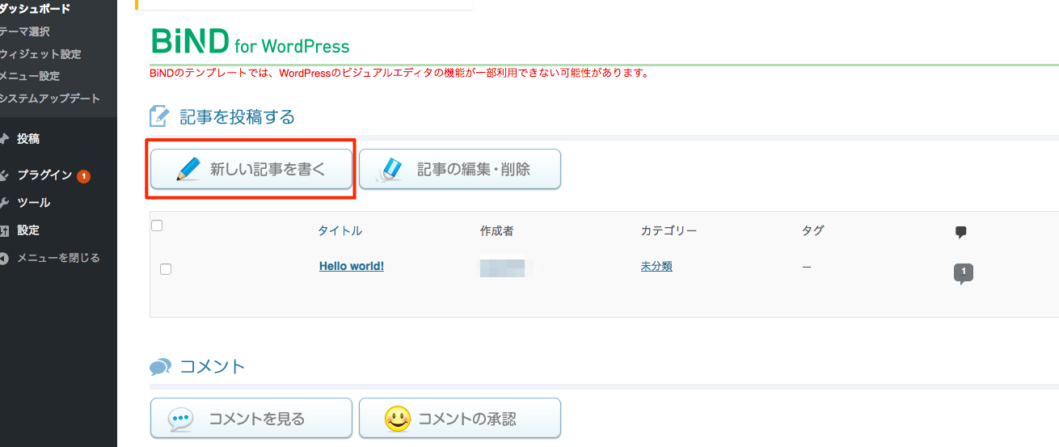
Task: Click the wrench icon next to ツール
Action: coord(4,203)
